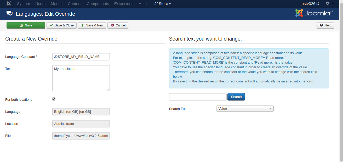Click the Language Constant input field

click(81, 57)
